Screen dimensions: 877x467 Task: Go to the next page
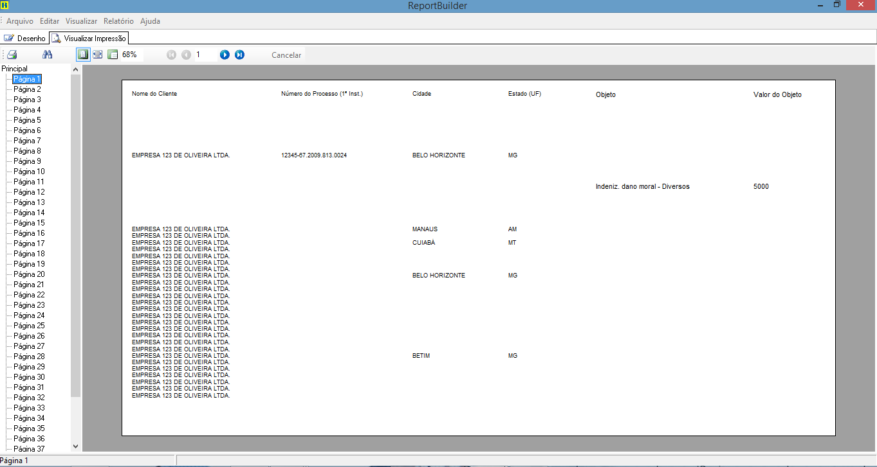(x=225, y=55)
